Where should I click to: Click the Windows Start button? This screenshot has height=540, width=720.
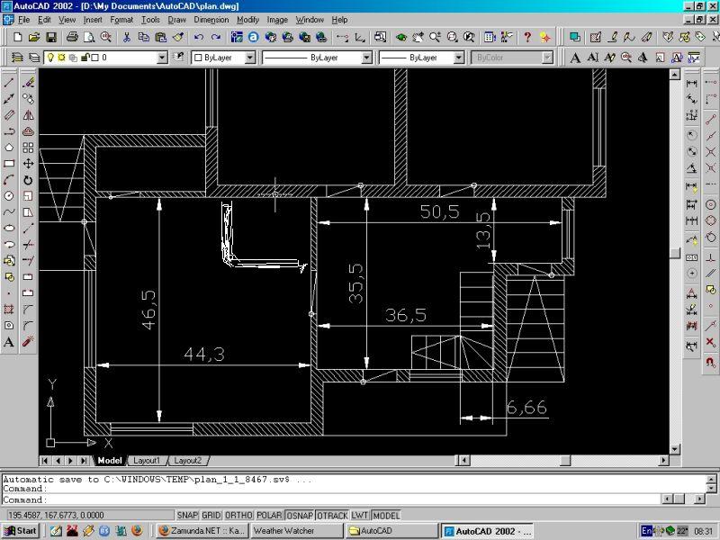20,531
